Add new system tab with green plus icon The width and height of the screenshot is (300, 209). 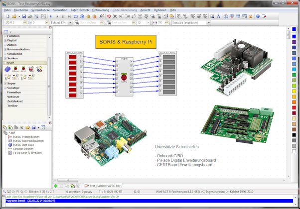coord(56,186)
